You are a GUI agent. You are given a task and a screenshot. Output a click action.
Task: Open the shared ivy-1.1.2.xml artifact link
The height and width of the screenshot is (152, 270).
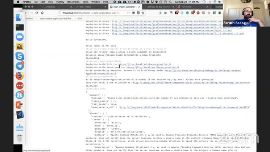point(172,30)
